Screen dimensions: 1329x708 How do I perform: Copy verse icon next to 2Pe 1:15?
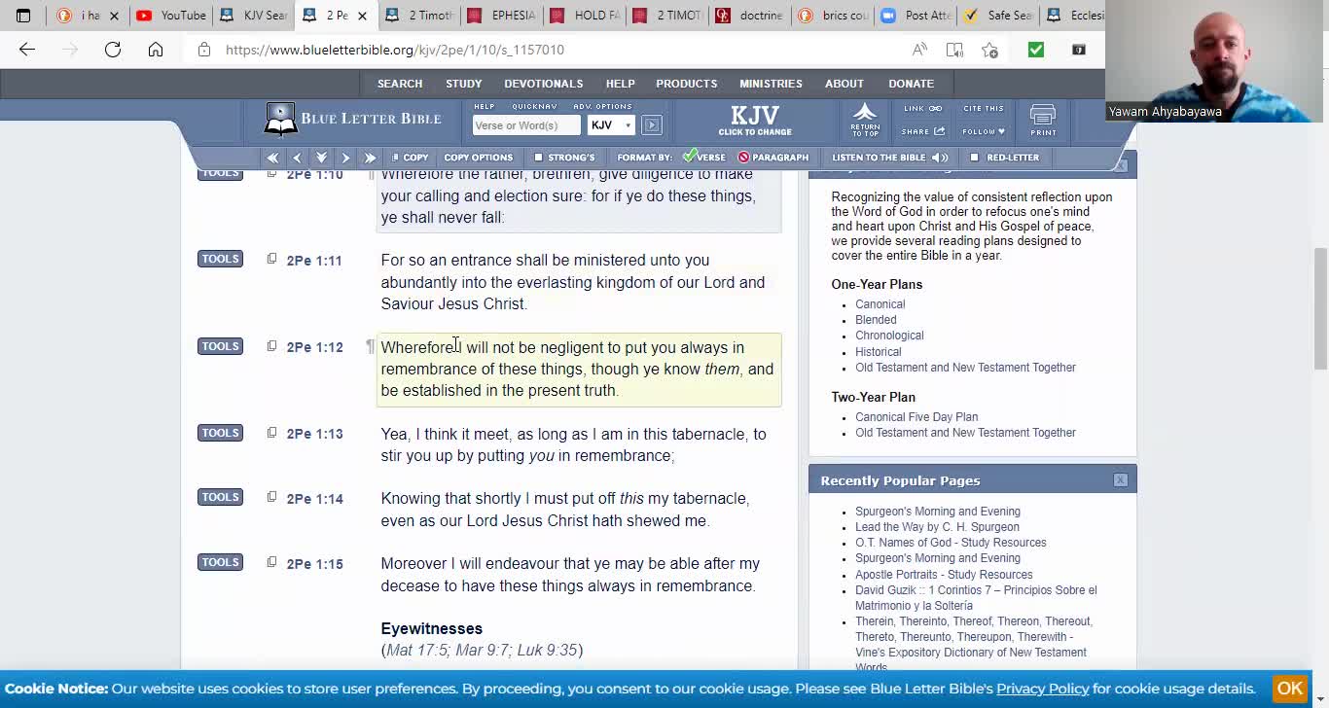[x=271, y=562]
